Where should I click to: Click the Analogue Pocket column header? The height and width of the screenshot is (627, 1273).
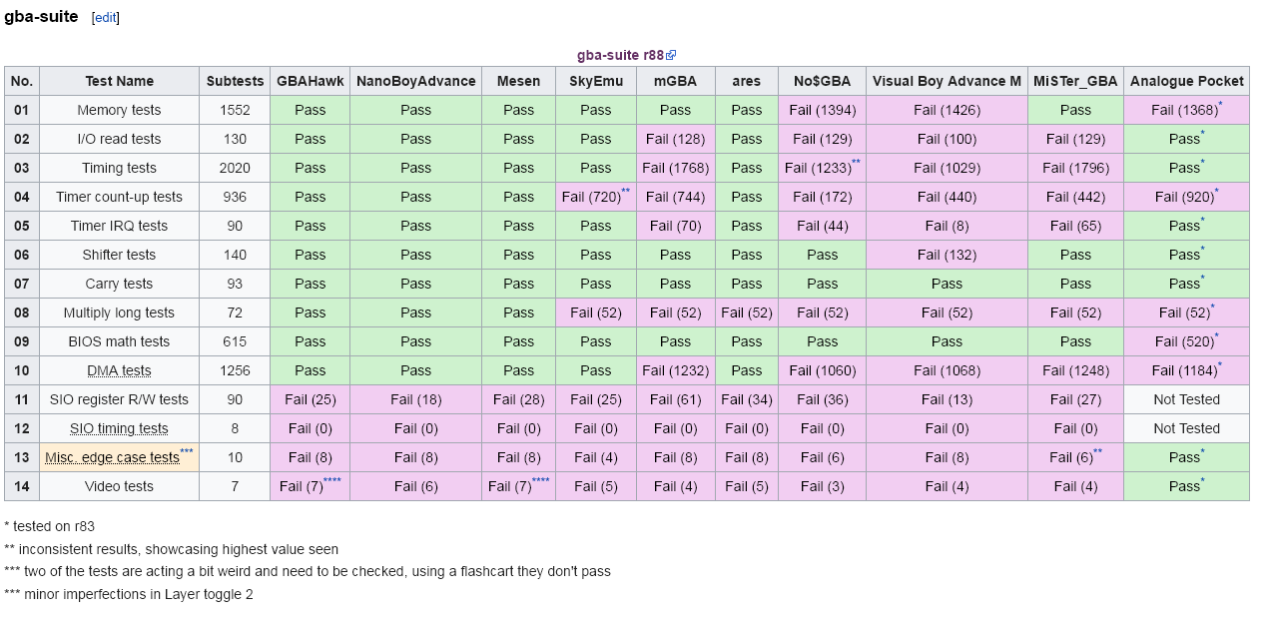tap(1186, 81)
